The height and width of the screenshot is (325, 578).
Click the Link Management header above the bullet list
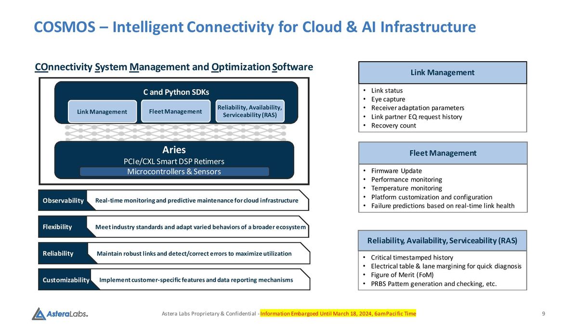443,73
